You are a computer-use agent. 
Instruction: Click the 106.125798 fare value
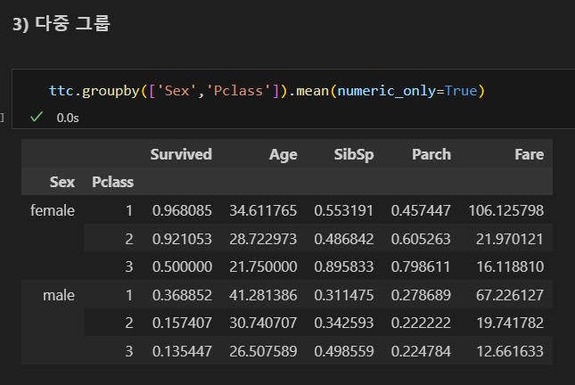(x=505, y=210)
